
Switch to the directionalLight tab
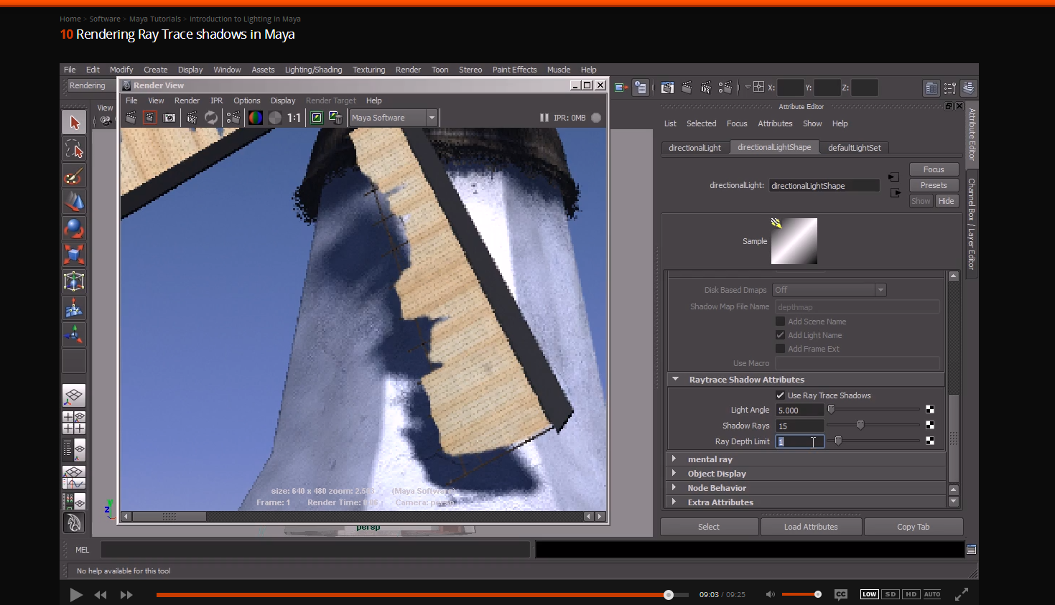point(694,148)
